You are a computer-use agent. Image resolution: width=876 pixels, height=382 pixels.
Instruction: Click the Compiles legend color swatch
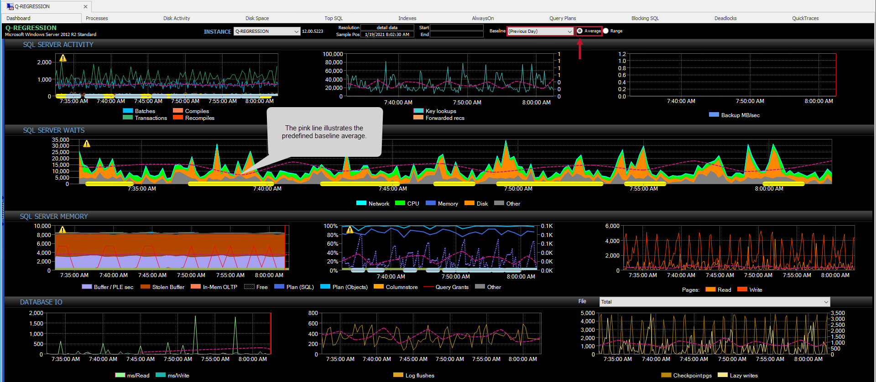(x=178, y=111)
